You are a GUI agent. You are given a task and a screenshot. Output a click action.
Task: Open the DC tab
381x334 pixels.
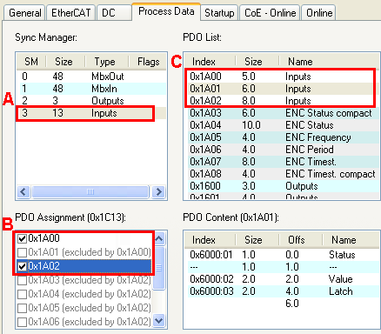(114, 13)
